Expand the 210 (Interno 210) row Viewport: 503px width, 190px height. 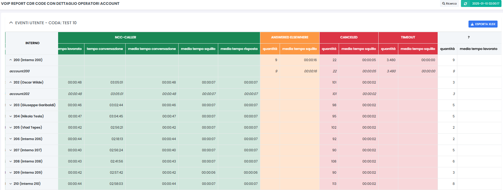(11, 184)
